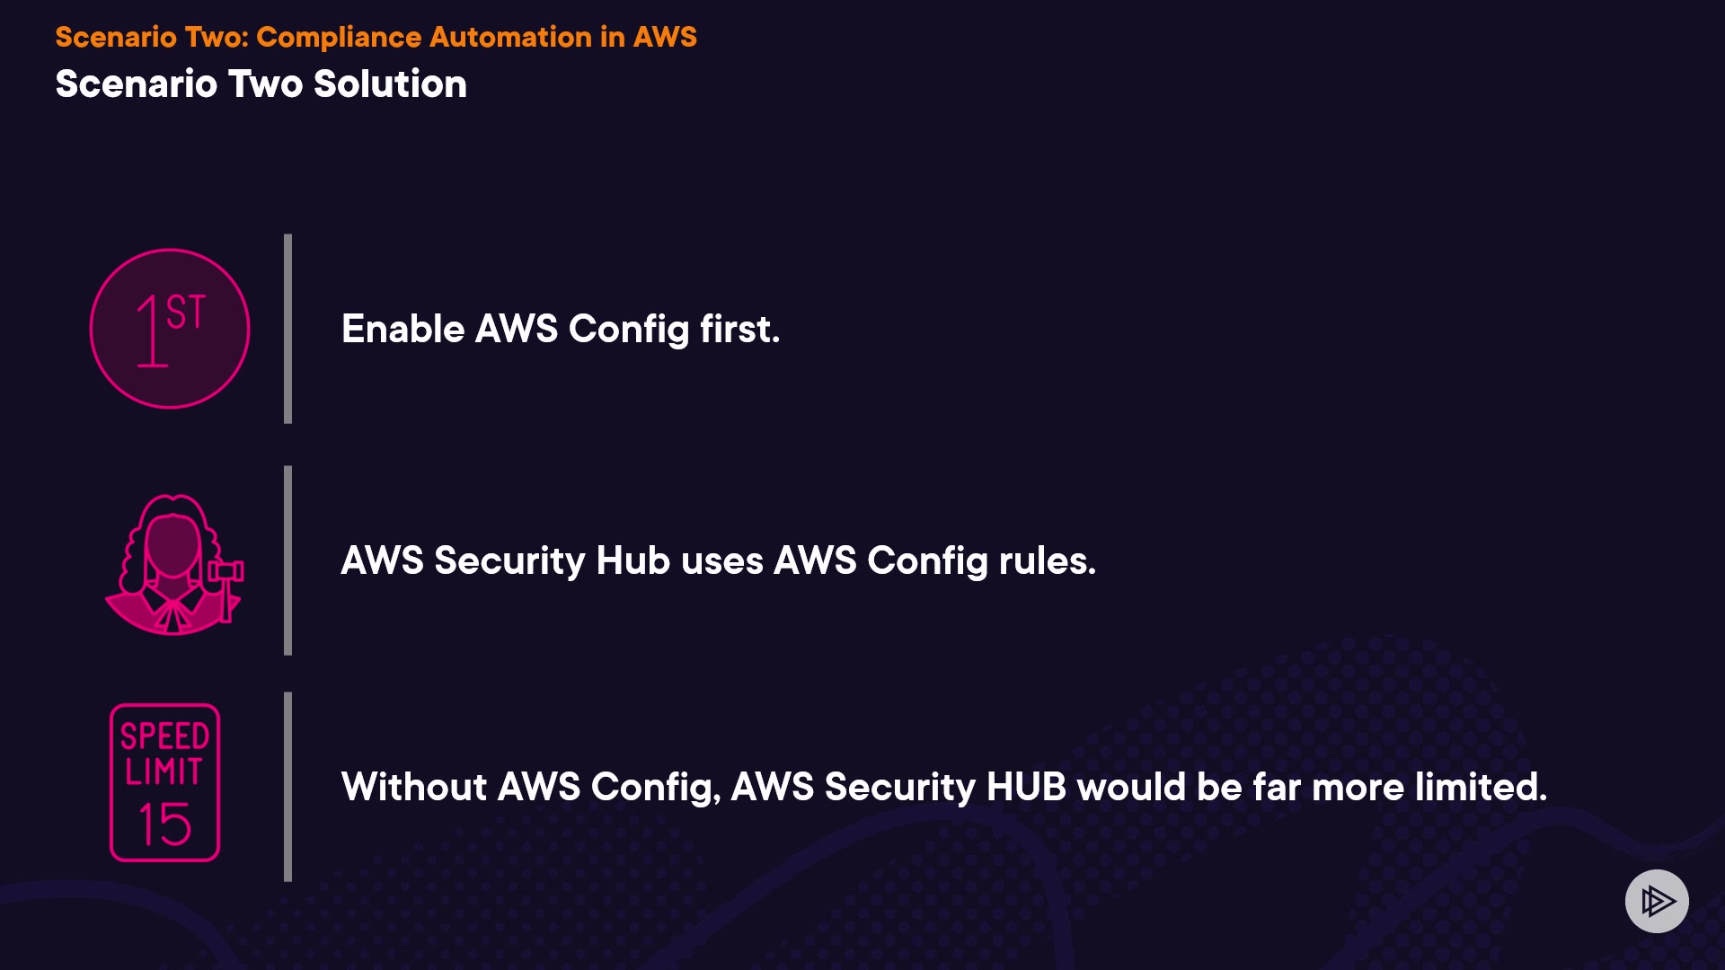Click the word SPEED on the sign
The width and height of the screenshot is (1725, 970).
pos(165,736)
